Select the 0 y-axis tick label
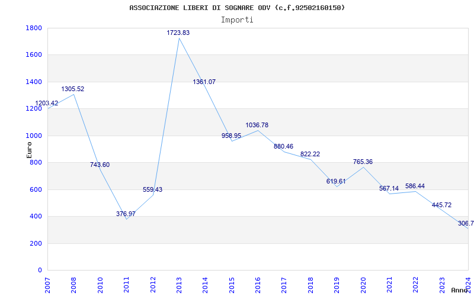This screenshot has height=296, width=474. 40,270
